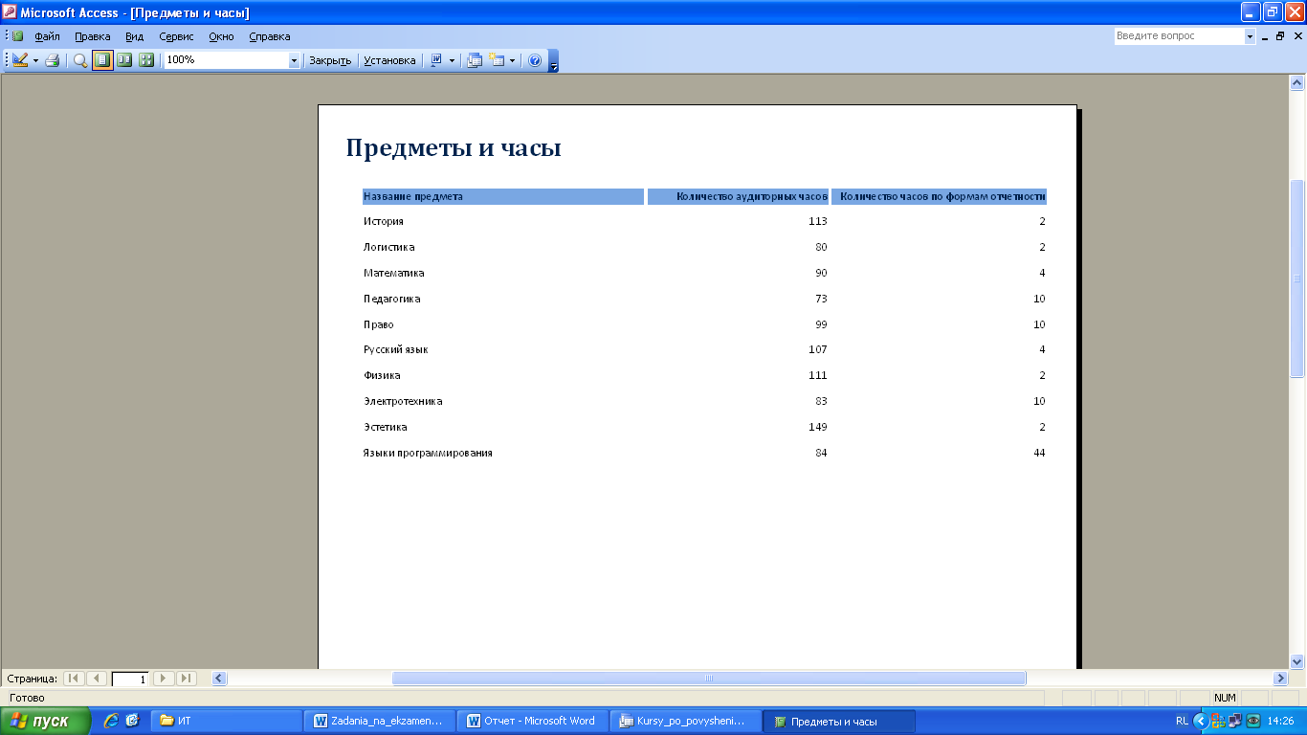The image size is (1307, 735).
Task: Switch to Zadania_na_ekzamen Word taskbar button
Action: [381, 722]
